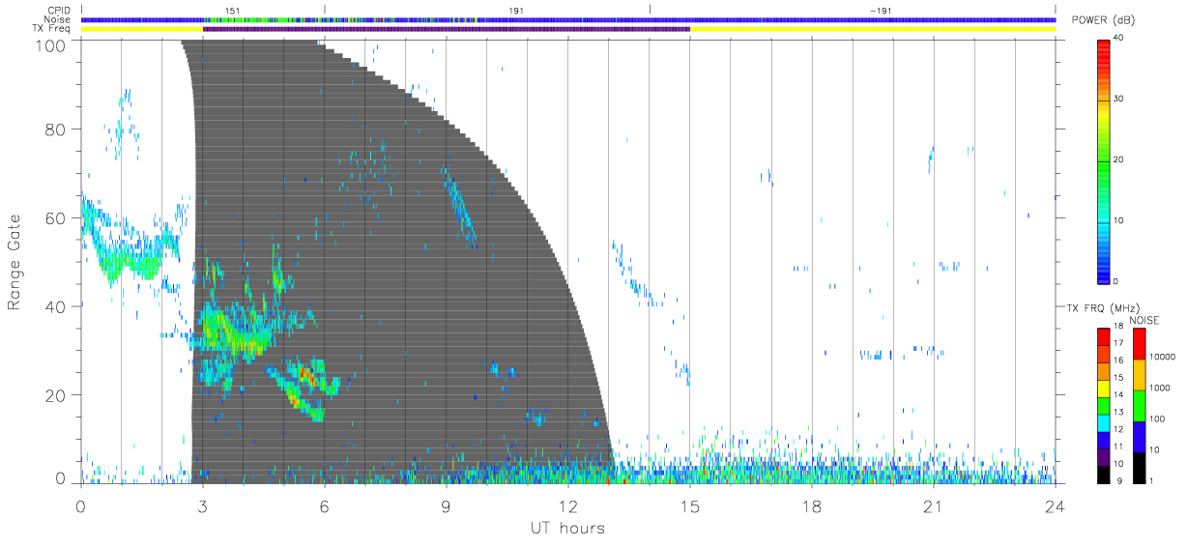Click the 40 label on the power scale

point(1119,39)
